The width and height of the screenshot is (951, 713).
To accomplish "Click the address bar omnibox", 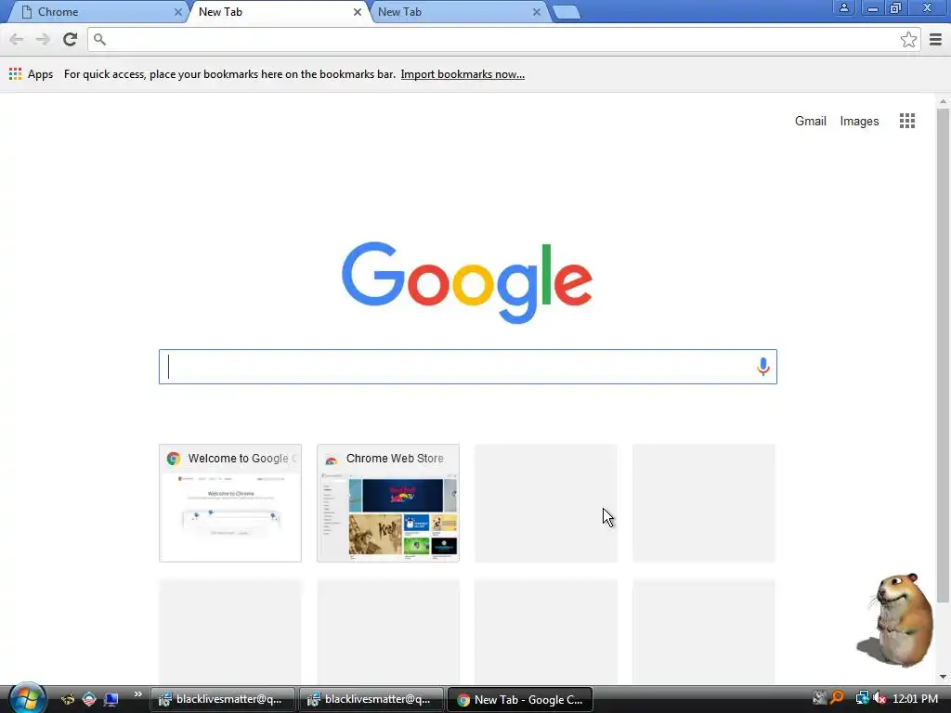I will (503, 39).
